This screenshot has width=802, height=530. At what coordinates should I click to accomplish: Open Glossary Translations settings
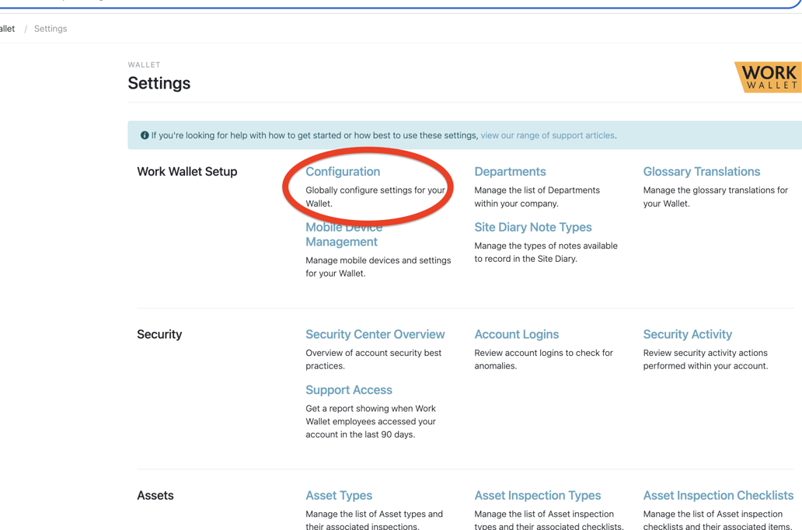[702, 172]
